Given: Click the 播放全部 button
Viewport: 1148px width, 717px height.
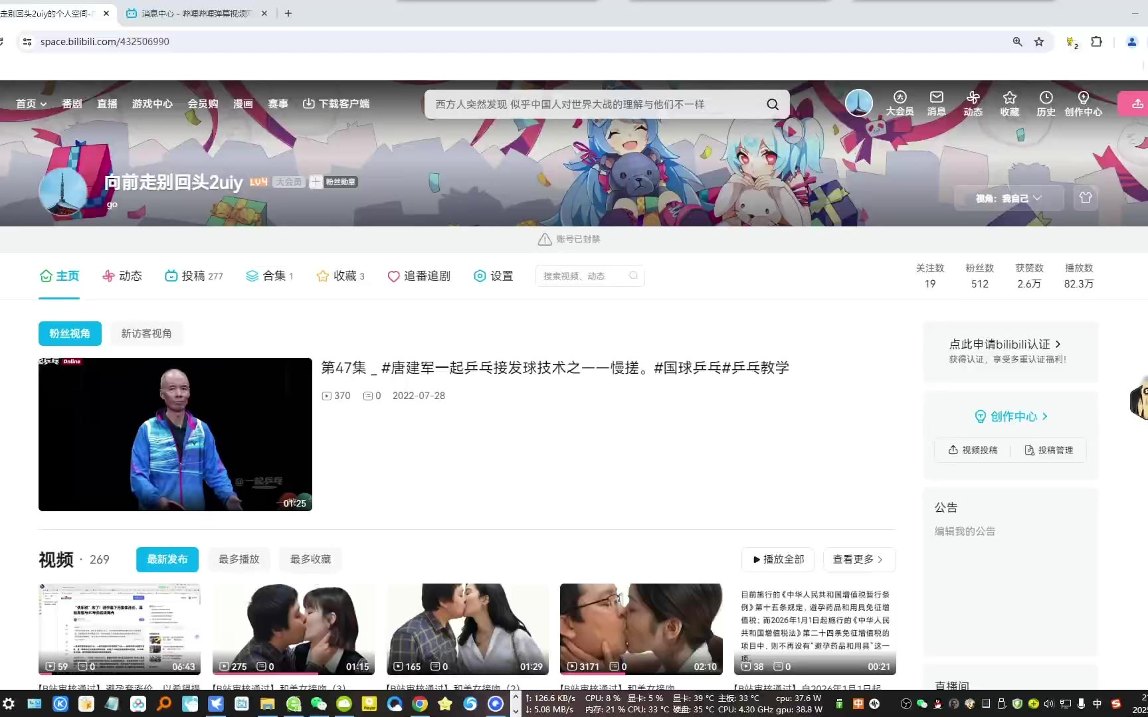Looking at the screenshot, I should (778, 559).
